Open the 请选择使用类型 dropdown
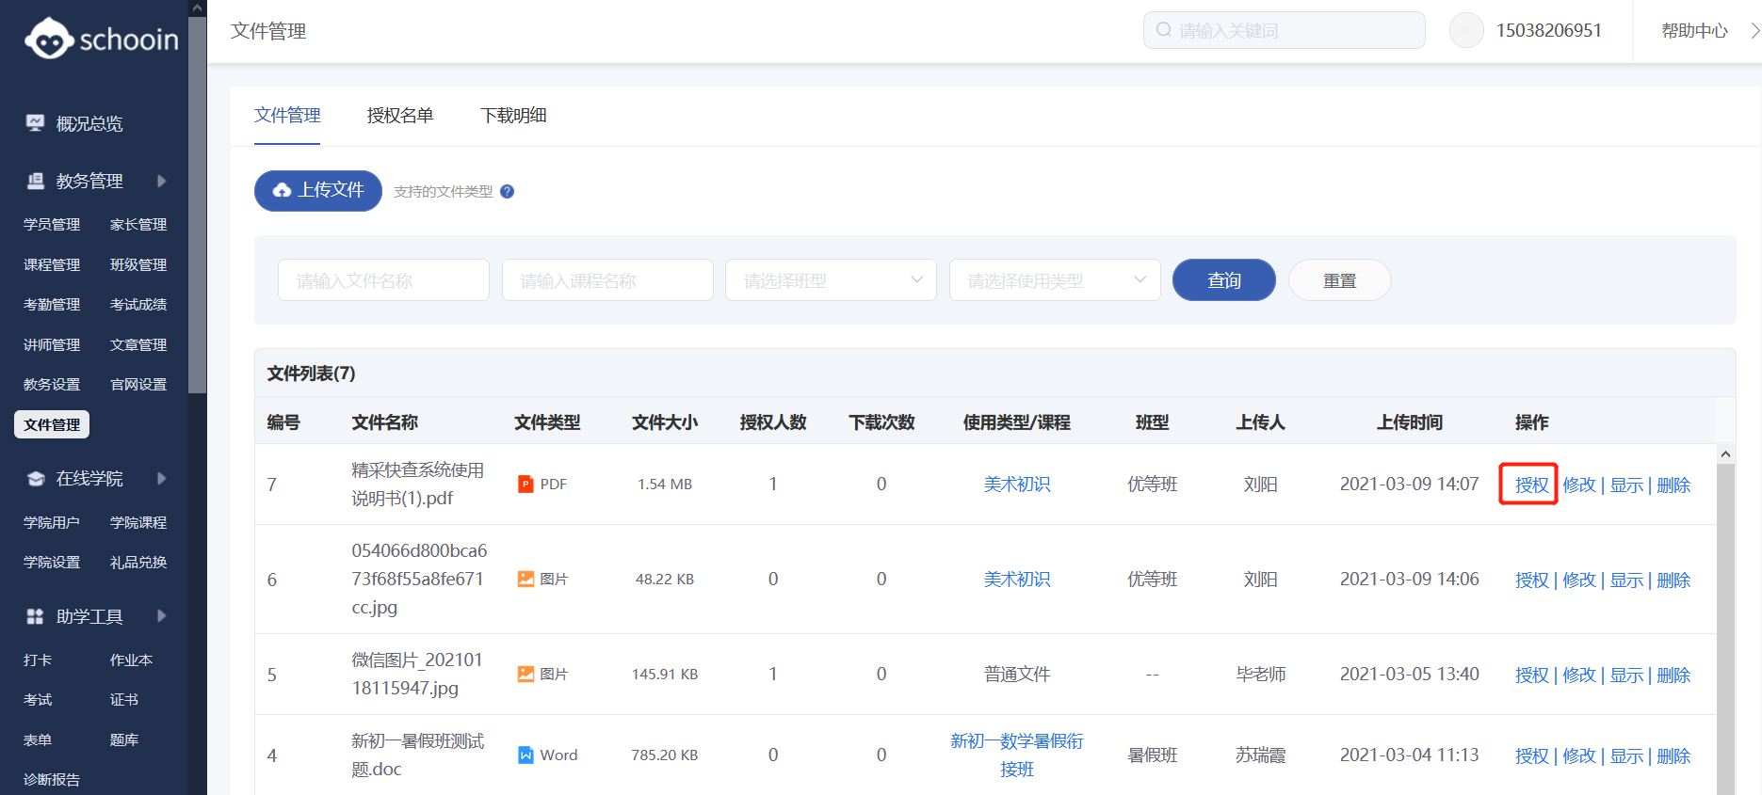Viewport: 1762px width, 795px height. tap(1055, 280)
